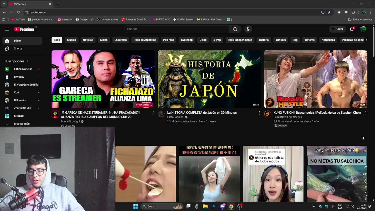Image resolution: width=375 pixels, height=211 pixels.
Task: Open Shorts shelf three-dot menu
Action: [363, 139]
